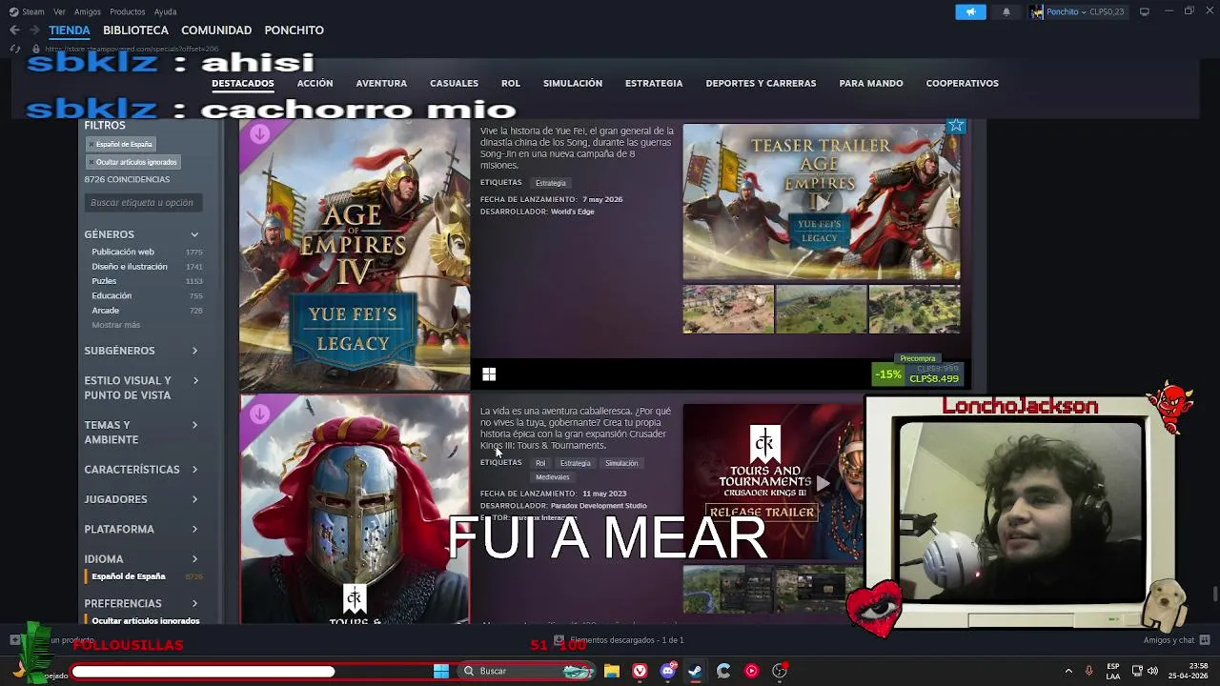The width and height of the screenshot is (1220, 686).
Task: Open the Ver menu
Action: (x=59, y=11)
